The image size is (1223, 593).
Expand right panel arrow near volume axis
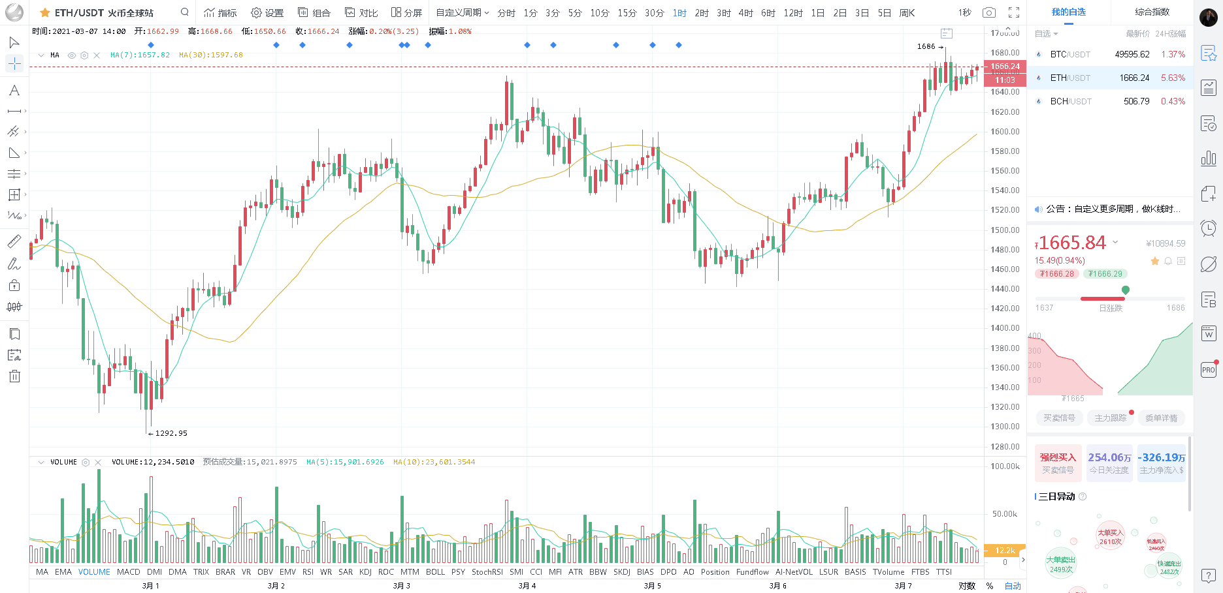(1023, 560)
